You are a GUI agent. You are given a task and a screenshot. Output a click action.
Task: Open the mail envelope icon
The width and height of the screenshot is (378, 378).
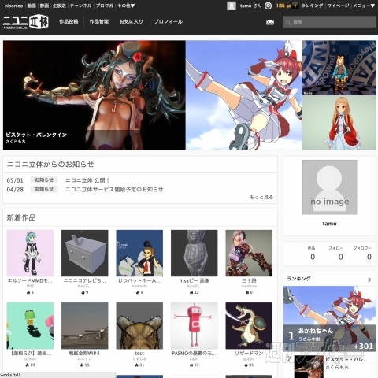(270, 22)
